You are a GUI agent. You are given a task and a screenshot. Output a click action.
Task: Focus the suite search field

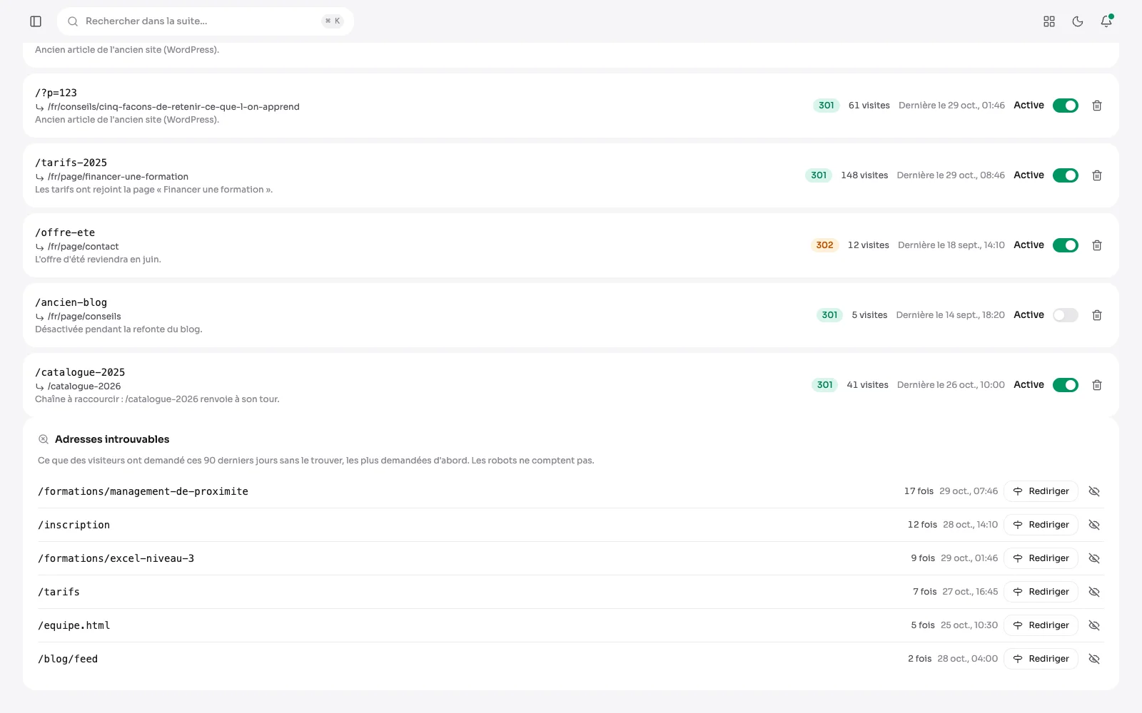tap(206, 21)
